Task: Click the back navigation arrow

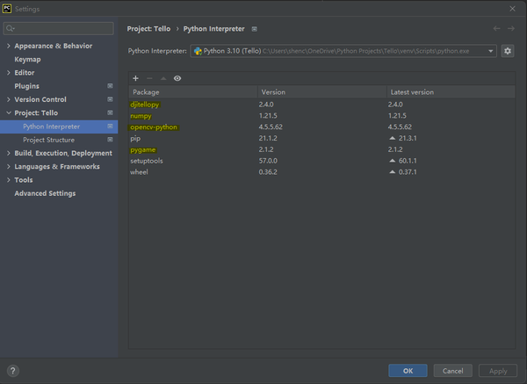Action: pyautogui.click(x=497, y=29)
